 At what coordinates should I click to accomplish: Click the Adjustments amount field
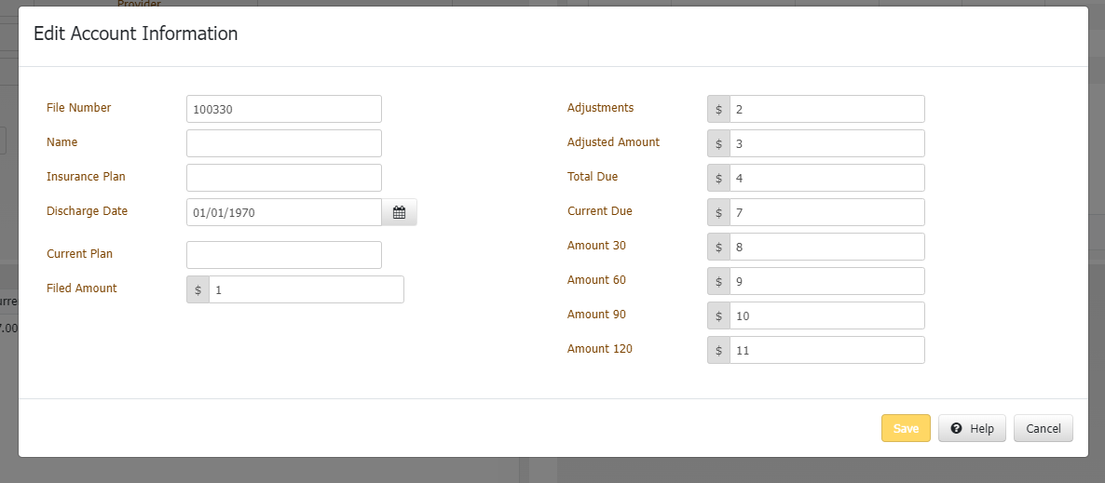826,109
